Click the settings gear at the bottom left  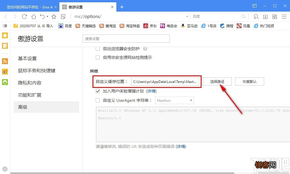[5, 169]
